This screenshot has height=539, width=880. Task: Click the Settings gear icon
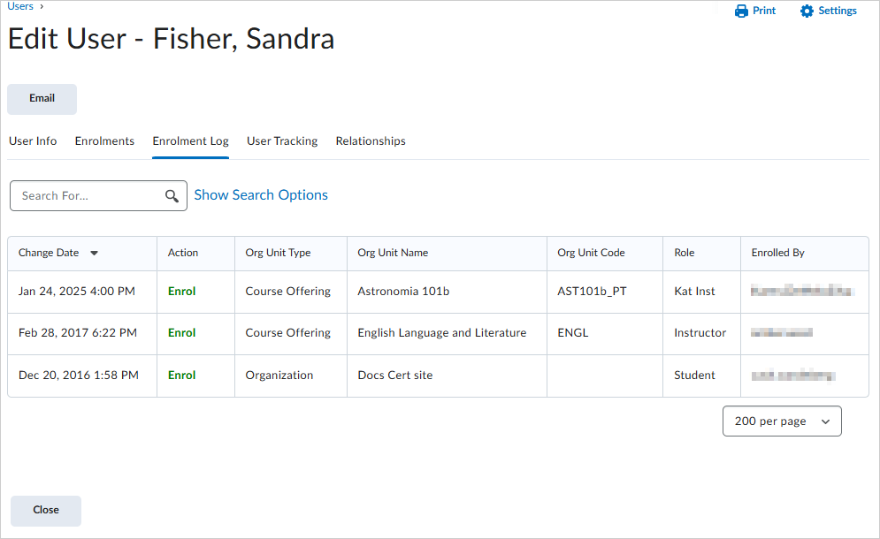point(807,11)
